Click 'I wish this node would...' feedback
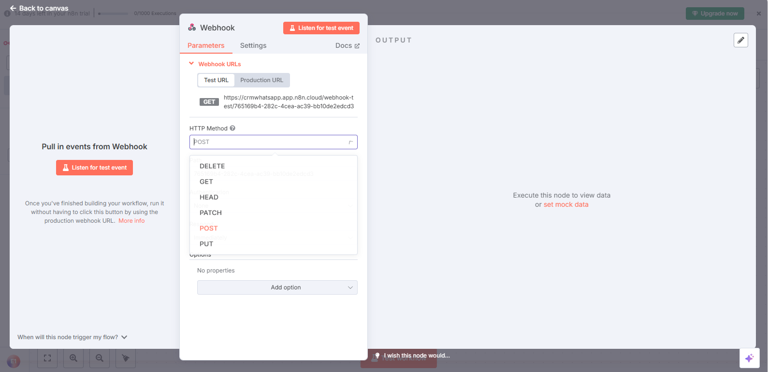This screenshot has height=372, width=768. point(412,356)
